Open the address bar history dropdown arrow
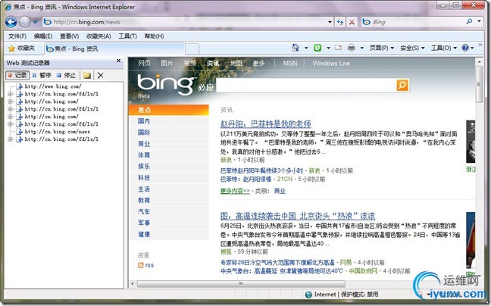This screenshot has height=306, width=491. tap(330, 22)
